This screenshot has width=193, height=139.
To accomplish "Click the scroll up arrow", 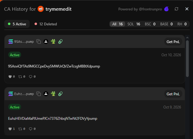I will [187, 37].
